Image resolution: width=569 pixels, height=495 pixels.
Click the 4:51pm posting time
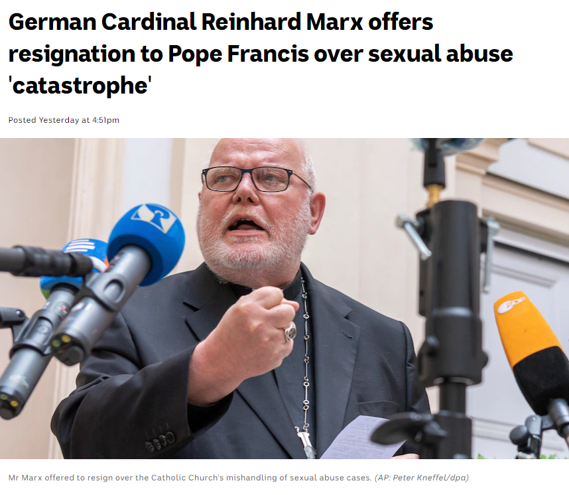(105, 120)
